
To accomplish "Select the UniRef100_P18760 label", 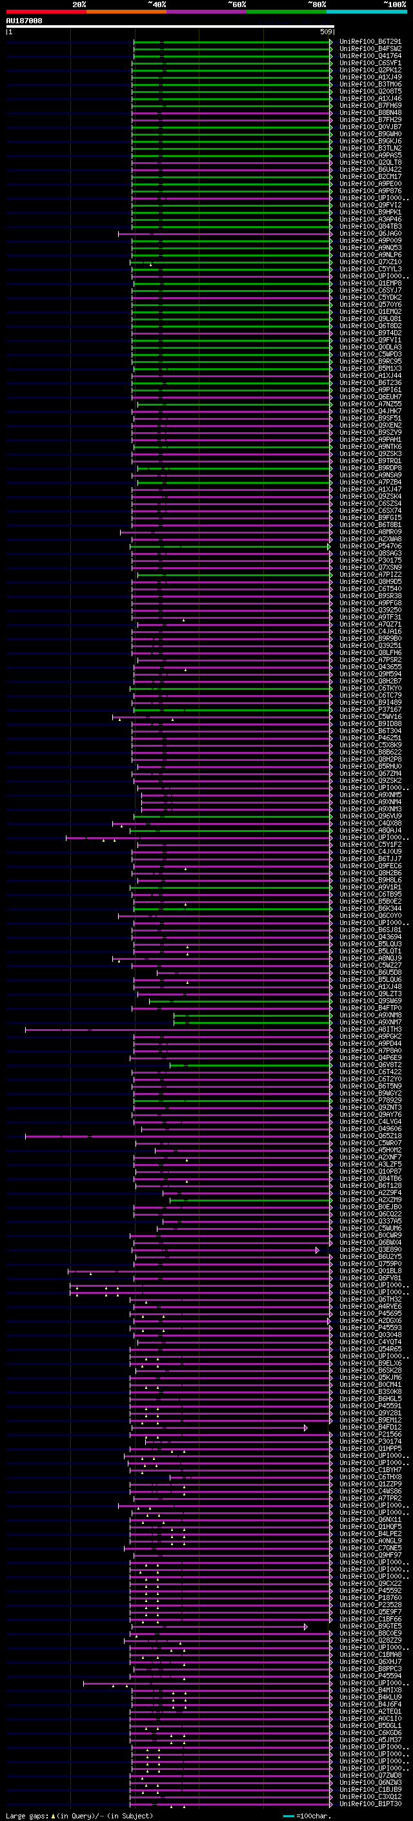I will (x=370, y=1597).
